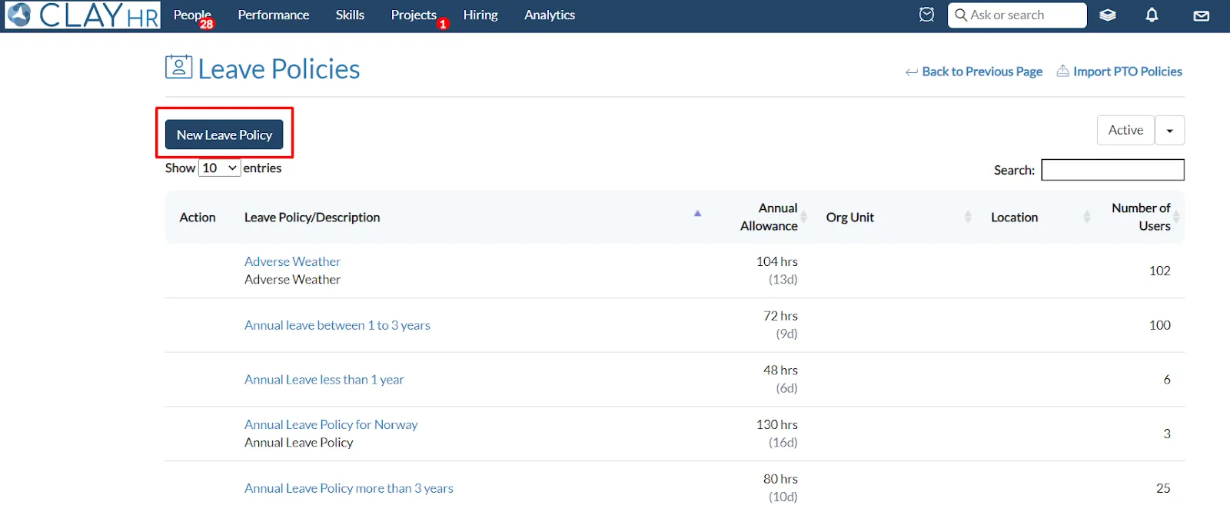Open the Hiring menu
This screenshot has height=512, width=1230.
[x=480, y=15]
